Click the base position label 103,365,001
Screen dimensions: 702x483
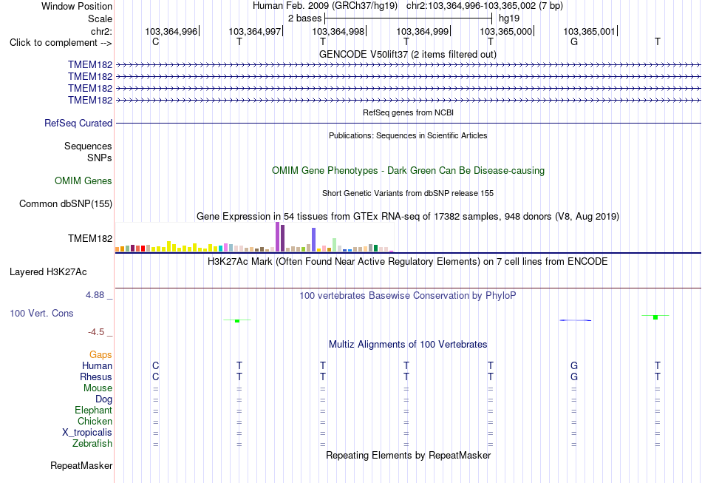589,31
